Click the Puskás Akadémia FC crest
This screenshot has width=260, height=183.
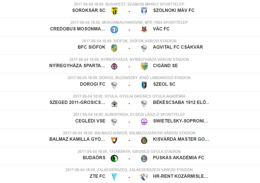[x=144, y=158]
